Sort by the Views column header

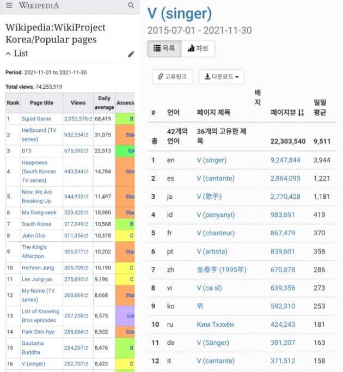78,103
